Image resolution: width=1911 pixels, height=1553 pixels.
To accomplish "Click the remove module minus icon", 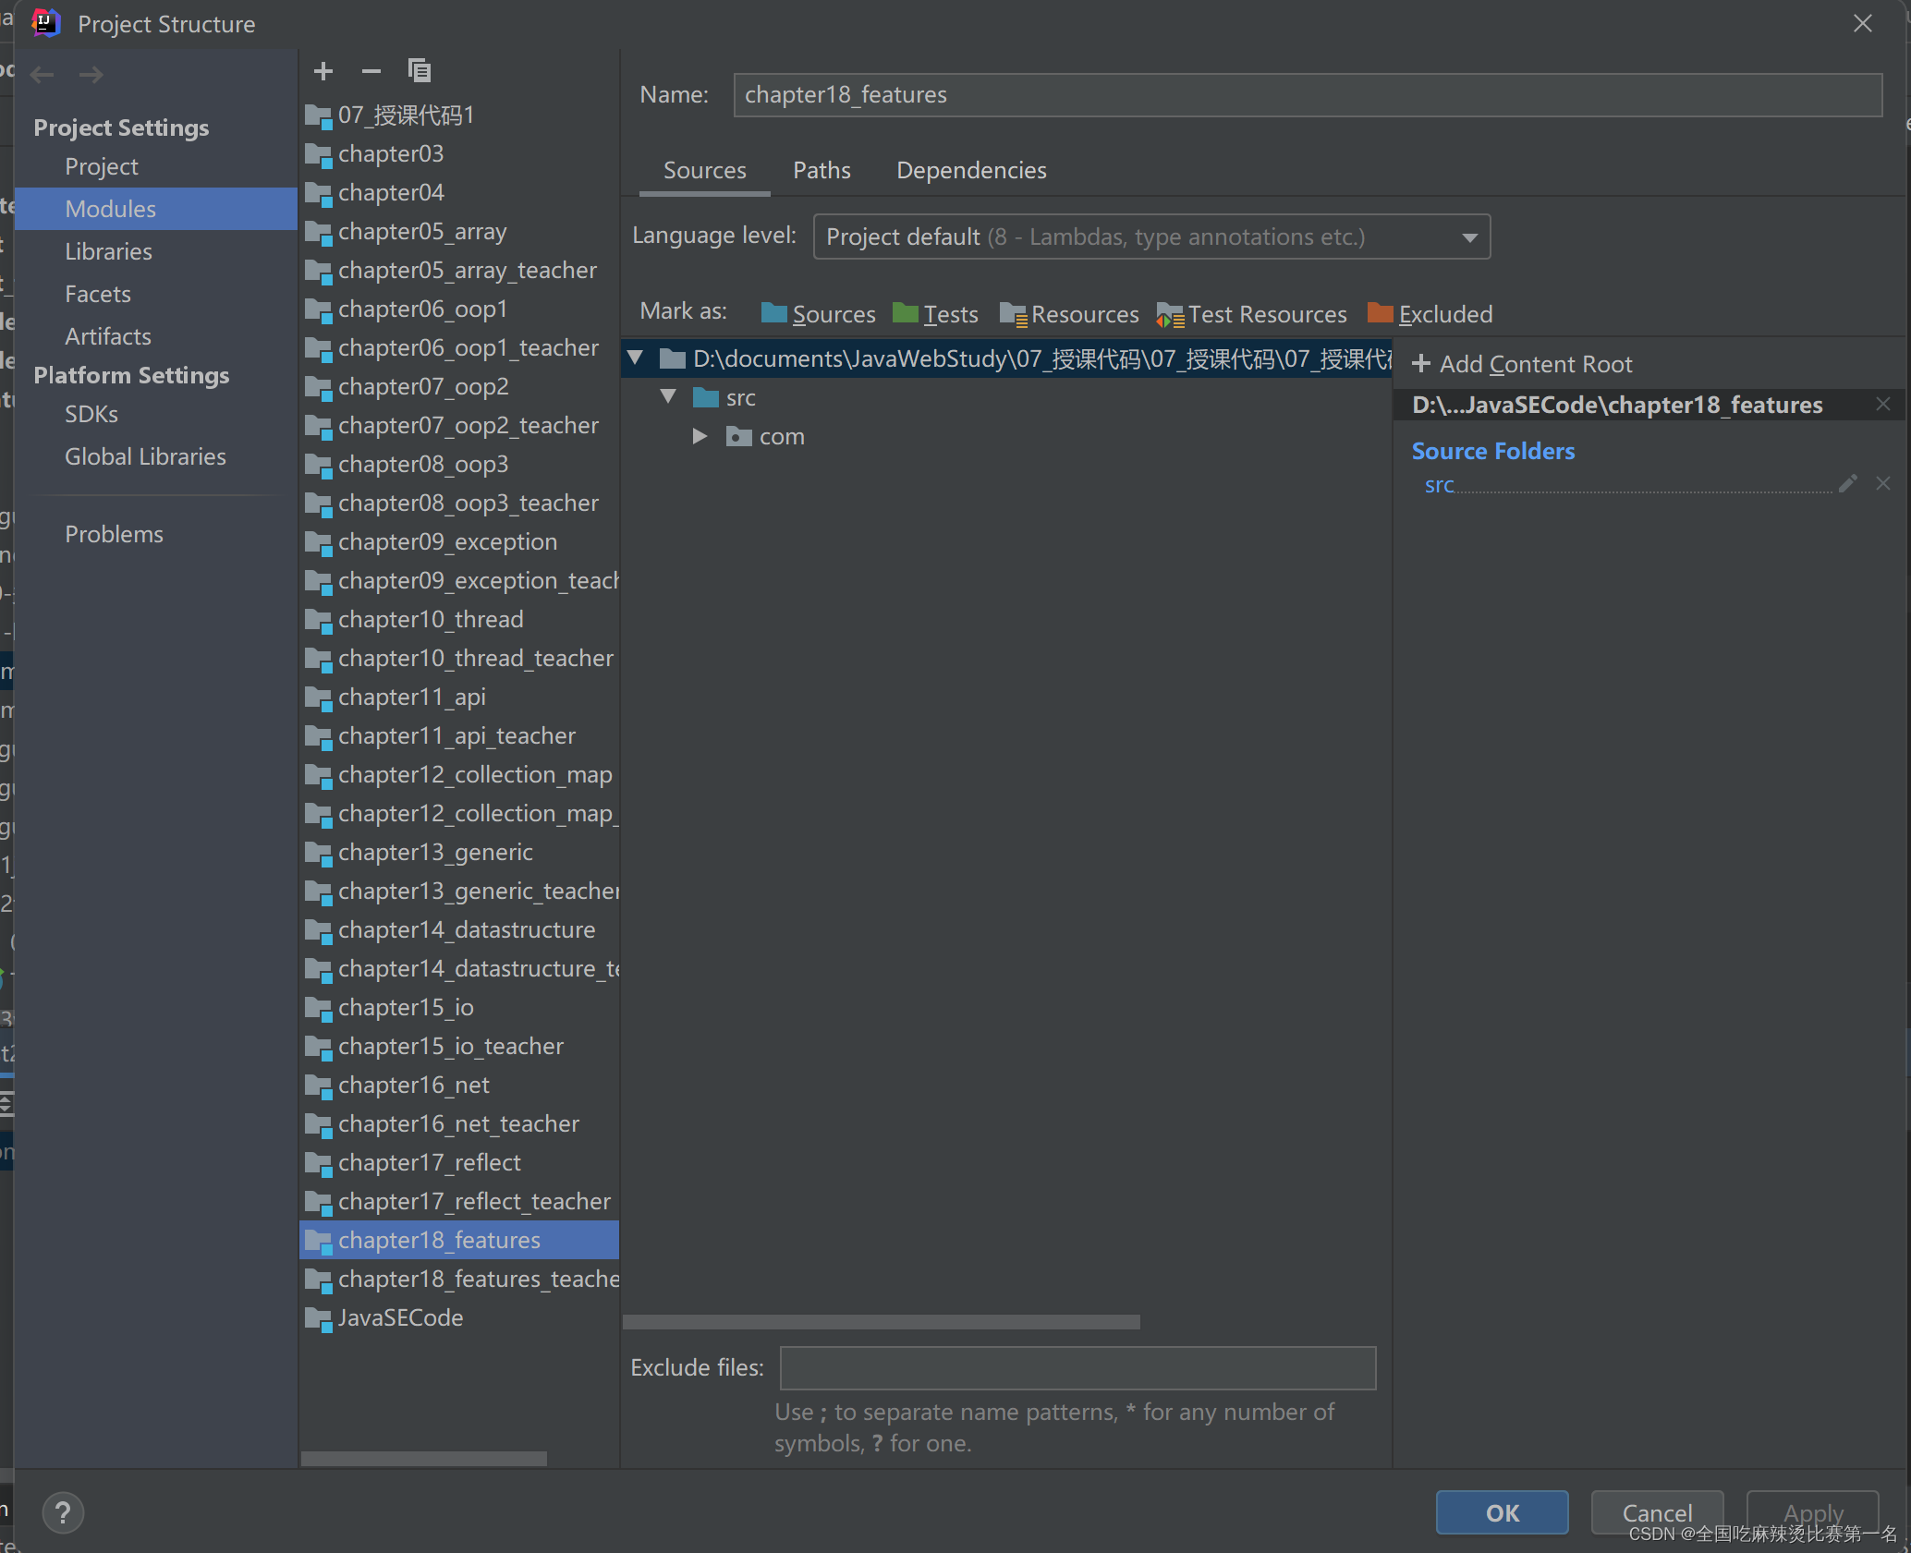I will click(371, 71).
